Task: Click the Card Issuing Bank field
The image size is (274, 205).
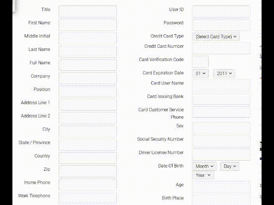Action: pos(221,99)
